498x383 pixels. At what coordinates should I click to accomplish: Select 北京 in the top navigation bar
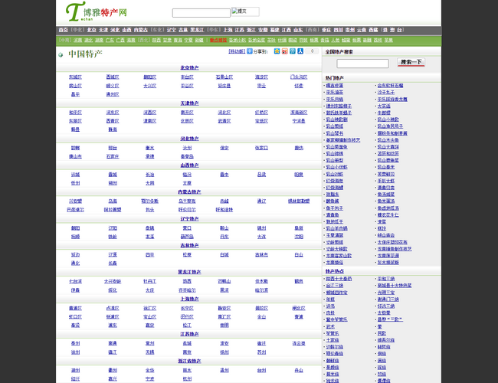(92, 30)
